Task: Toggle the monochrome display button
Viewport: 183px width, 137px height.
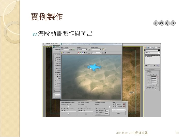Action: pyautogui.click(x=86, y=53)
